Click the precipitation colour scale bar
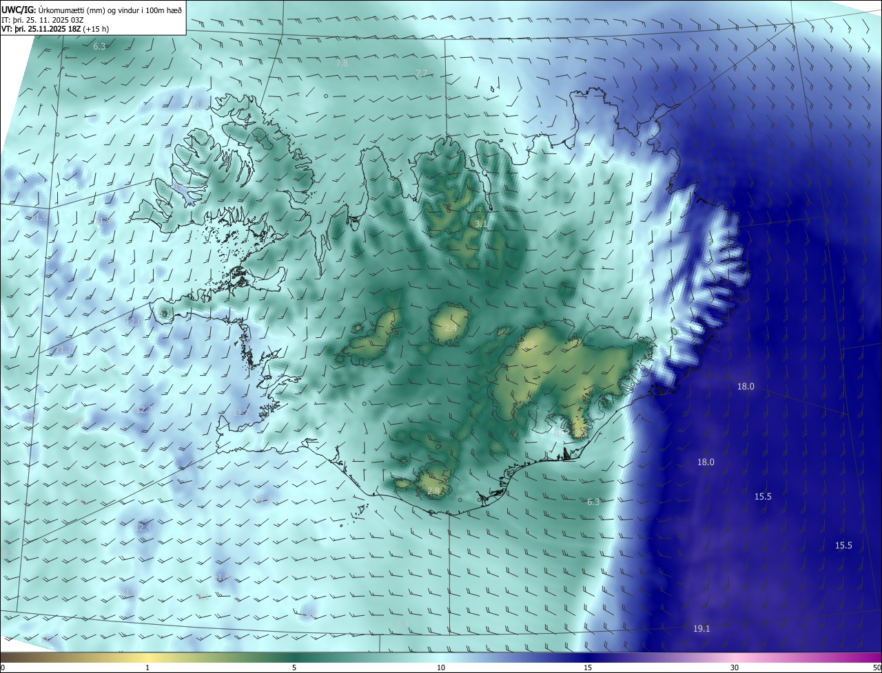The image size is (882, 673). tap(441, 657)
